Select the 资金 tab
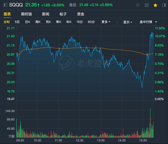This screenshot has height=144, width=168. tap(80, 14)
